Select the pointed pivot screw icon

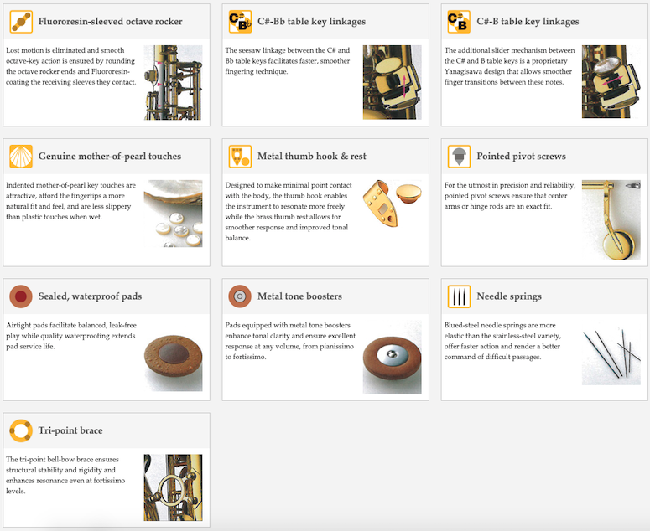[459, 157]
